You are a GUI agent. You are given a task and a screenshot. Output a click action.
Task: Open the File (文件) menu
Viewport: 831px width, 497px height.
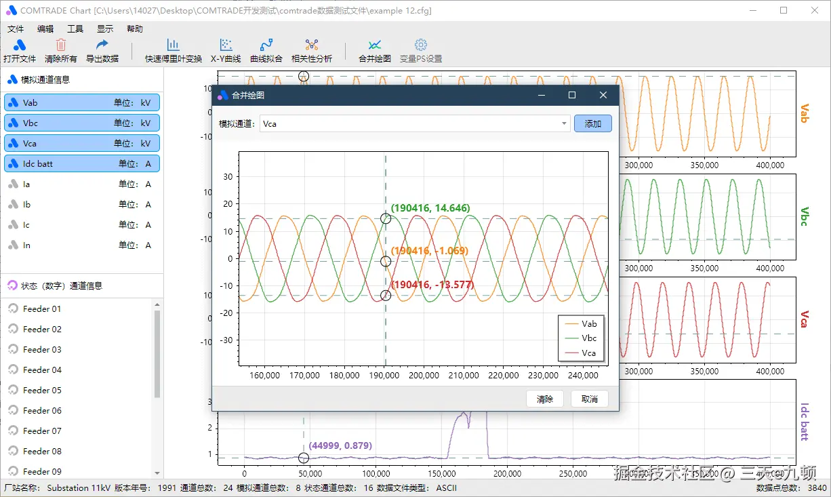(15, 29)
